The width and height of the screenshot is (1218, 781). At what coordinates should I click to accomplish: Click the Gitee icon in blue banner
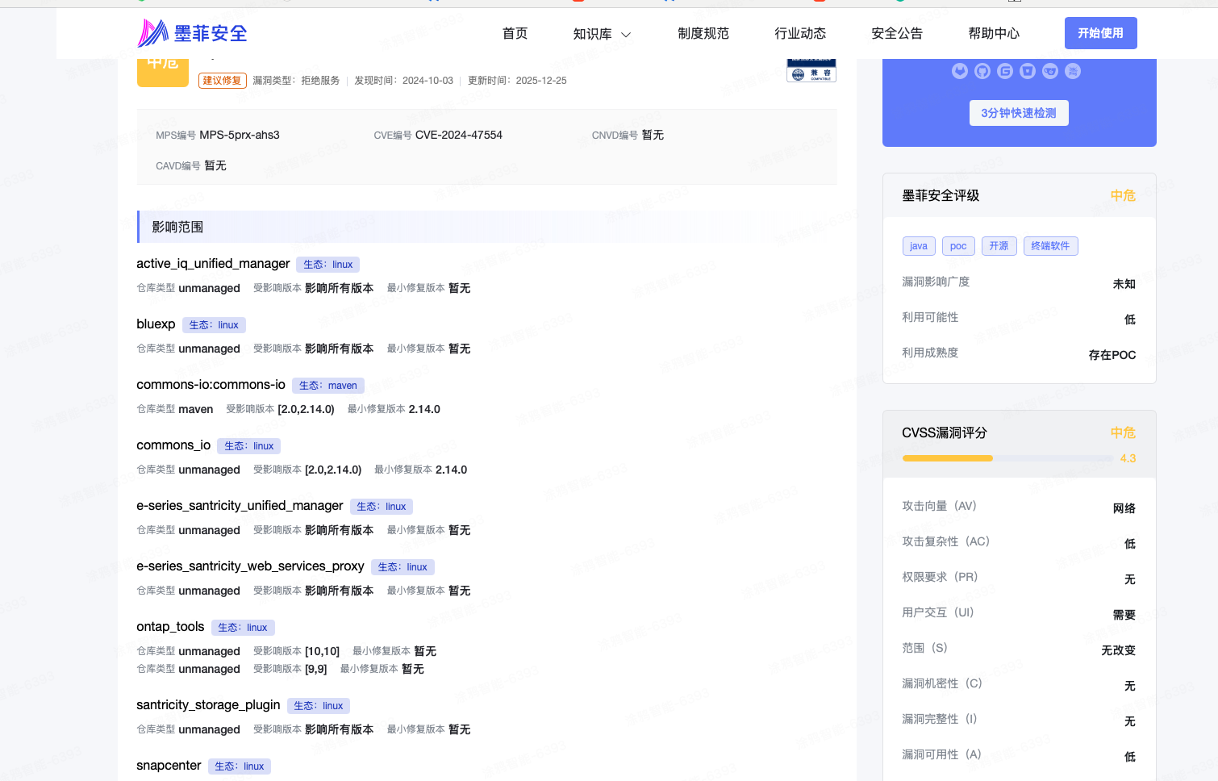[1005, 71]
